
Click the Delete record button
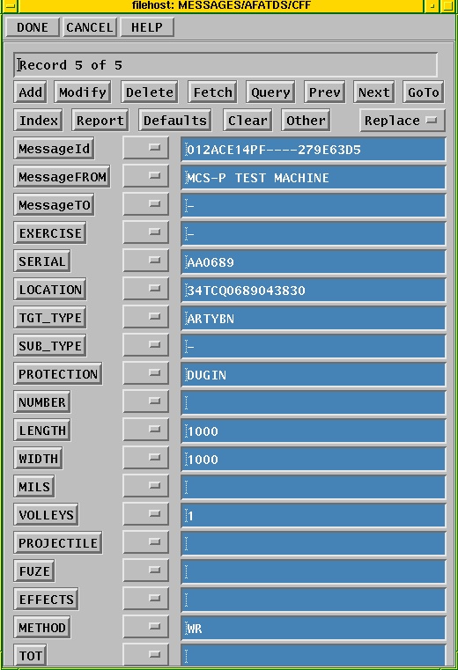(149, 92)
